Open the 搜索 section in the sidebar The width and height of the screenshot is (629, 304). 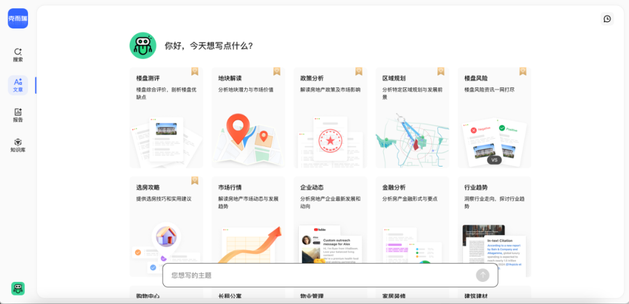[18, 55]
